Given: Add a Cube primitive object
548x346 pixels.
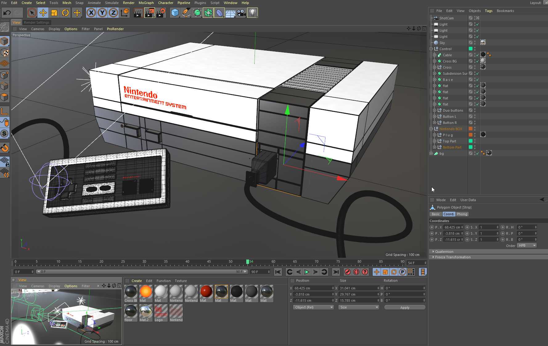Looking at the screenshot, I should 175,13.
